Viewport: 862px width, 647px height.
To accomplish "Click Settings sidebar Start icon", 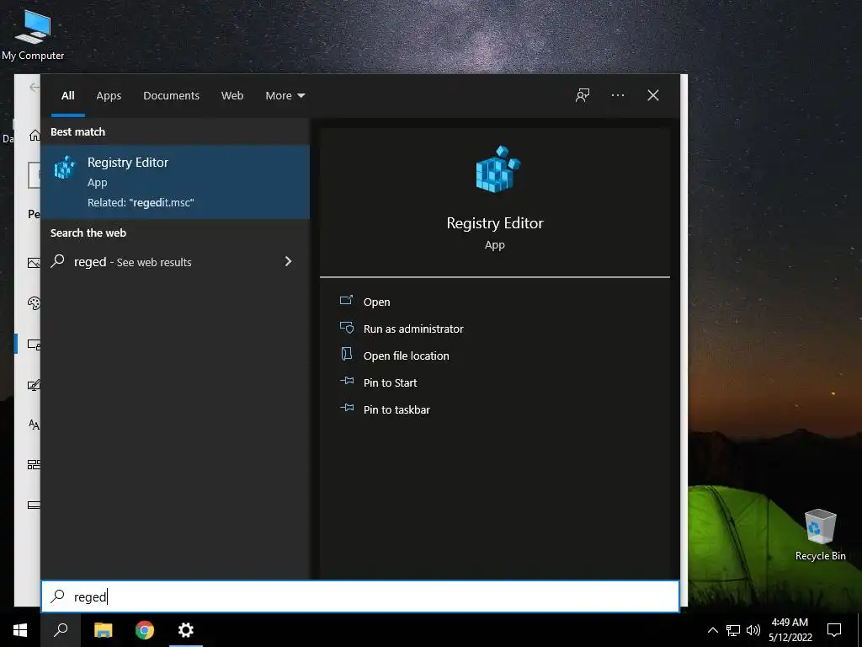I will click(x=34, y=465).
